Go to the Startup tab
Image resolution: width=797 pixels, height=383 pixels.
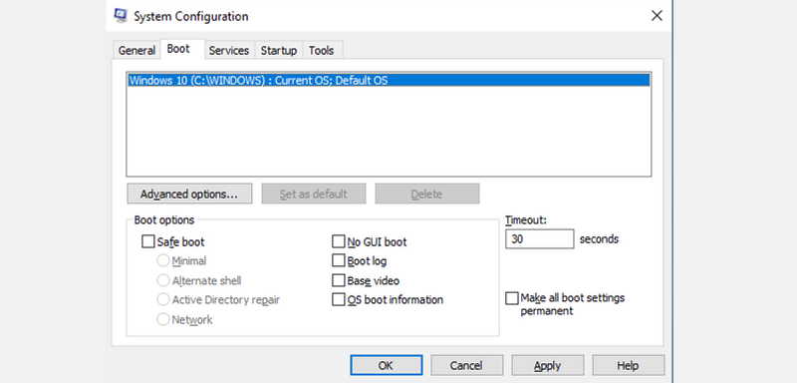(x=279, y=50)
